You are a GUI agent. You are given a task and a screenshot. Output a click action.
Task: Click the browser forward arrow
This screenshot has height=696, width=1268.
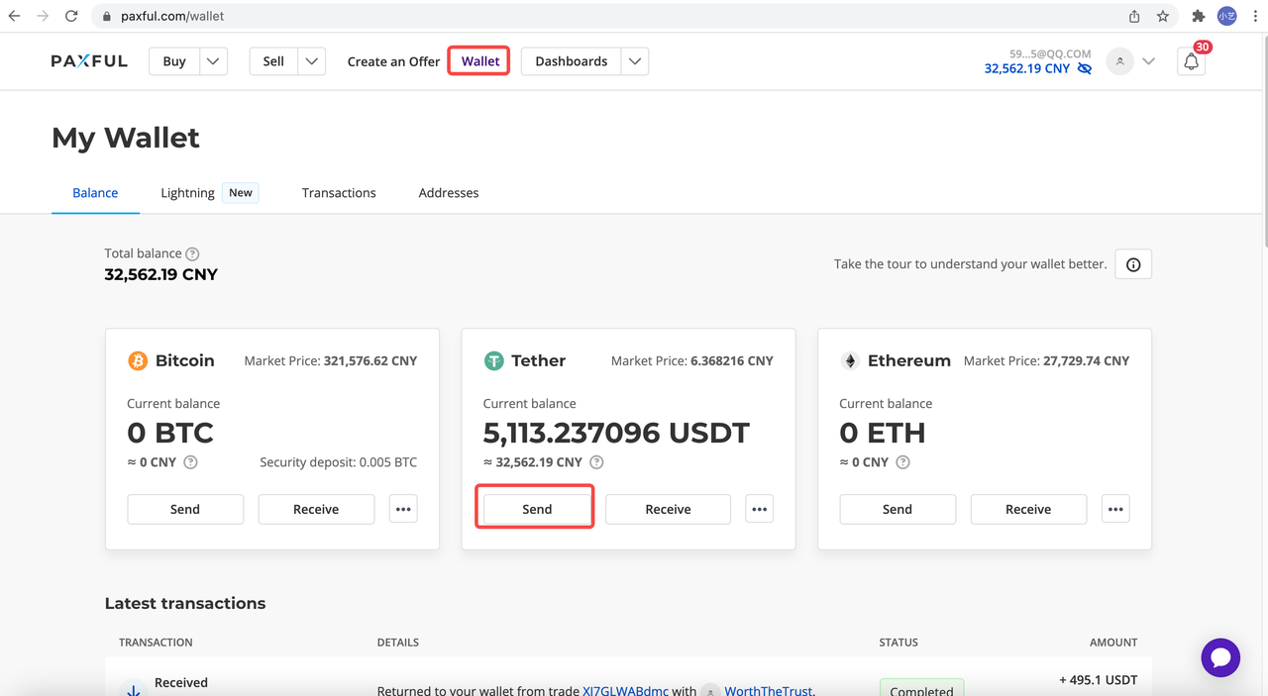pyautogui.click(x=43, y=16)
